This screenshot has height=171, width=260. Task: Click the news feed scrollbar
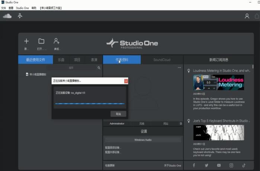pyautogui.click(x=253, y=67)
